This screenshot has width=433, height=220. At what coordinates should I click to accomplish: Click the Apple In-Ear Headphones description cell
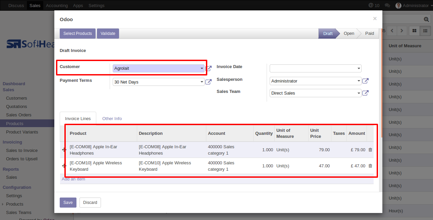[x=172, y=150]
